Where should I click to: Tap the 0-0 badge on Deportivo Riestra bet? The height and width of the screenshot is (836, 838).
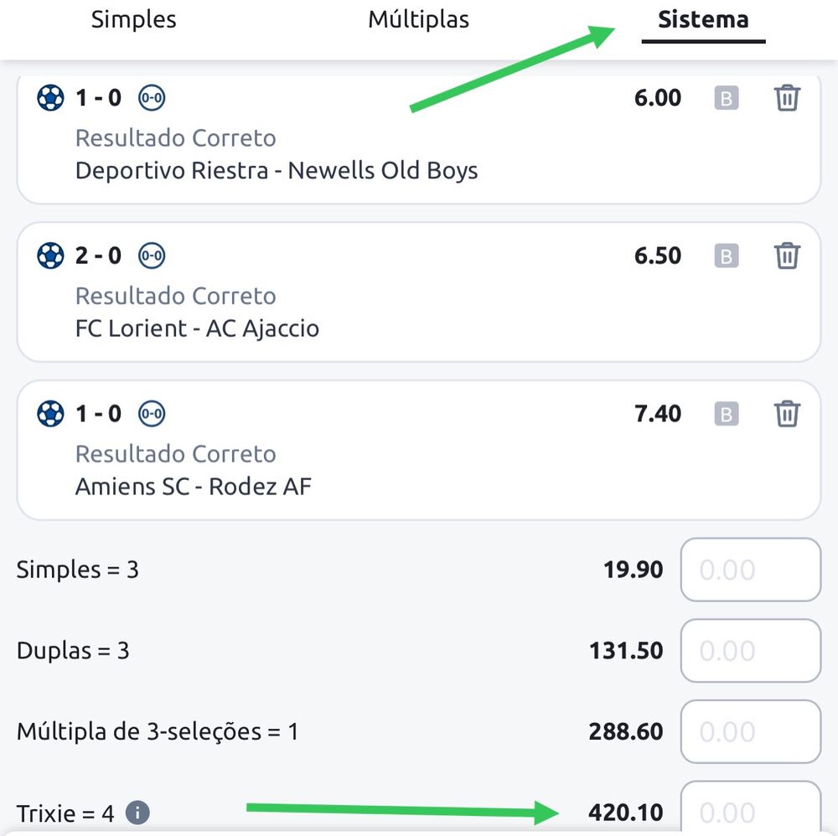coord(152,98)
